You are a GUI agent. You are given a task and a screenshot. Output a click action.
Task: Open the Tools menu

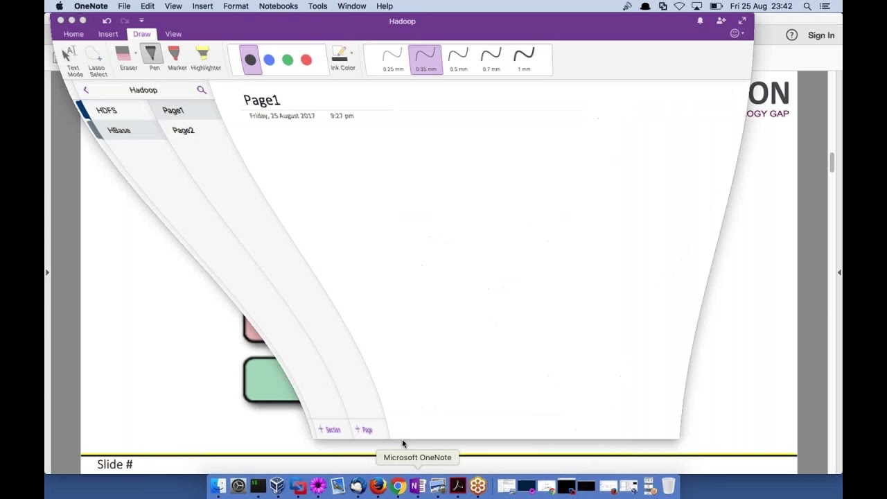pos(317,6)
